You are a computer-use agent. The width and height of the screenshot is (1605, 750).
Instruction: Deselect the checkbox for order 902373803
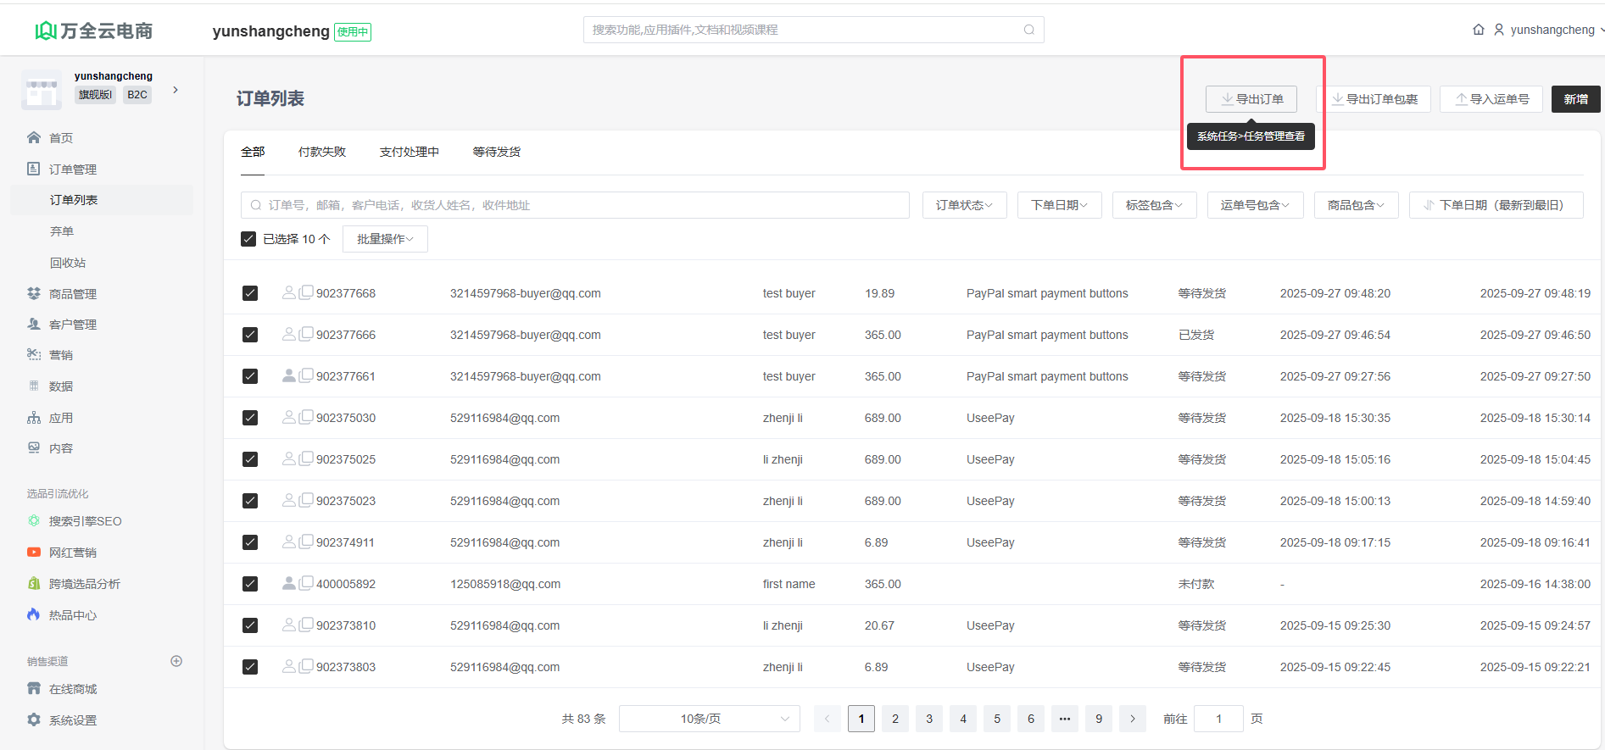(250, 667)
